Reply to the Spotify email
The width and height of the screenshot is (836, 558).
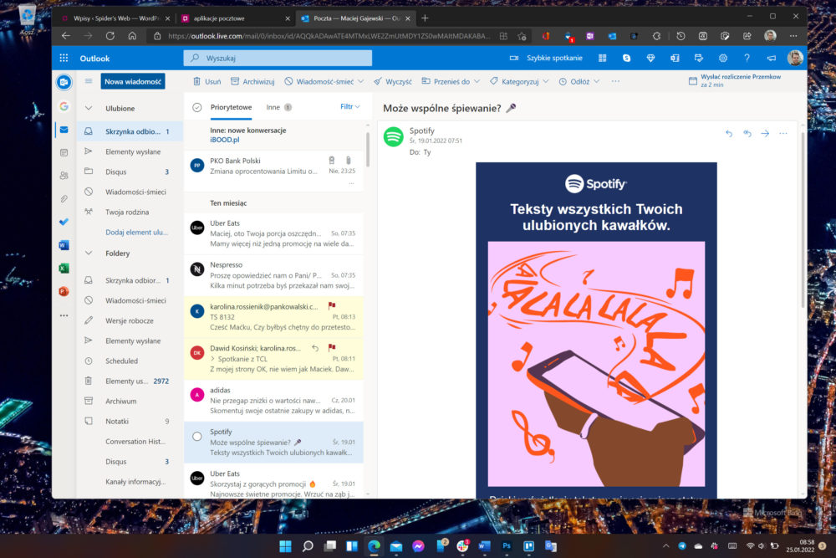point(729,133)
